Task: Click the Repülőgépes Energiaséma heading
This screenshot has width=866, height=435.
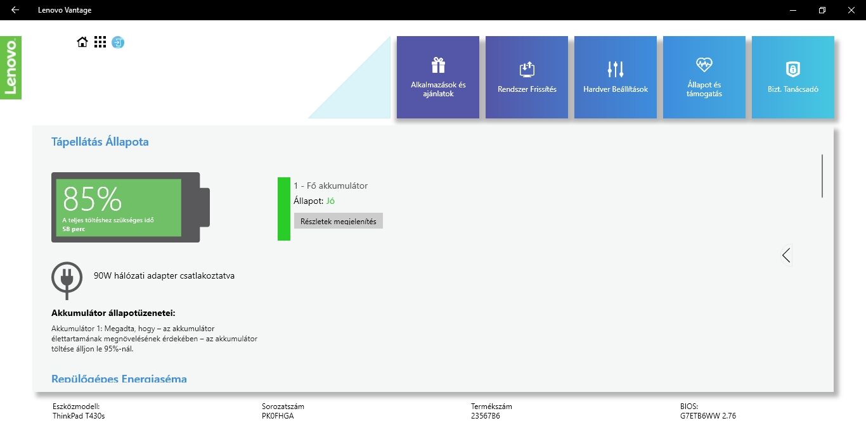Action: click(119, 379)
